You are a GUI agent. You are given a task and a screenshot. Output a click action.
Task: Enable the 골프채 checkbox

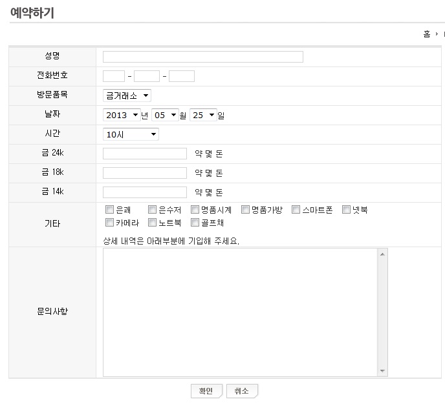pyautogui.click(x=195, y=223)
